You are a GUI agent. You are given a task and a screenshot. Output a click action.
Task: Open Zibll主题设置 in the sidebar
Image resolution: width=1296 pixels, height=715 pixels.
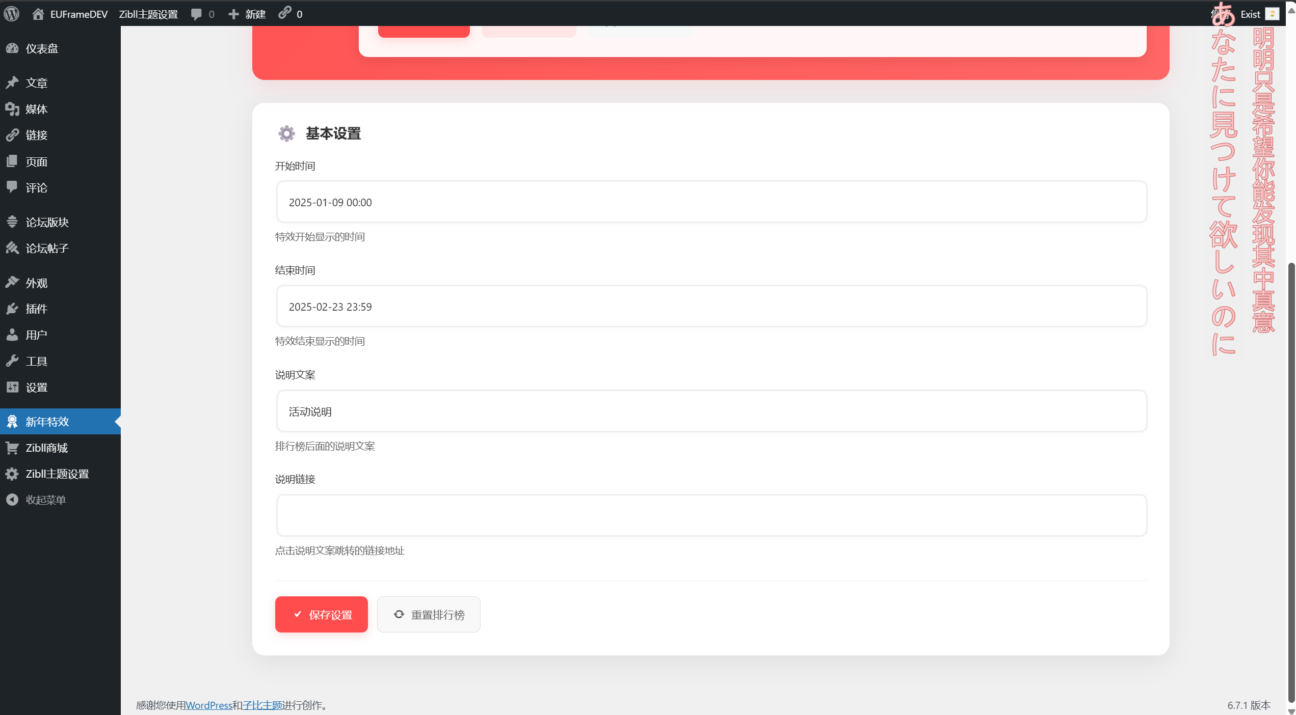pos(57,474)
